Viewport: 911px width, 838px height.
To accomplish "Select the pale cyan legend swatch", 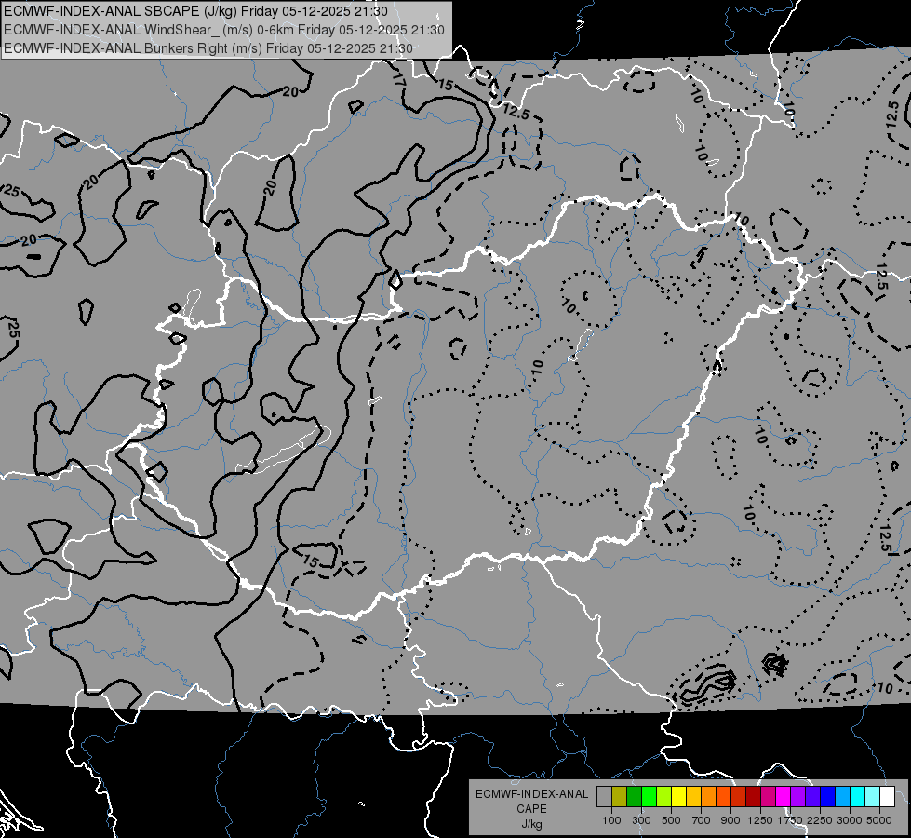I will coord(873,796).
